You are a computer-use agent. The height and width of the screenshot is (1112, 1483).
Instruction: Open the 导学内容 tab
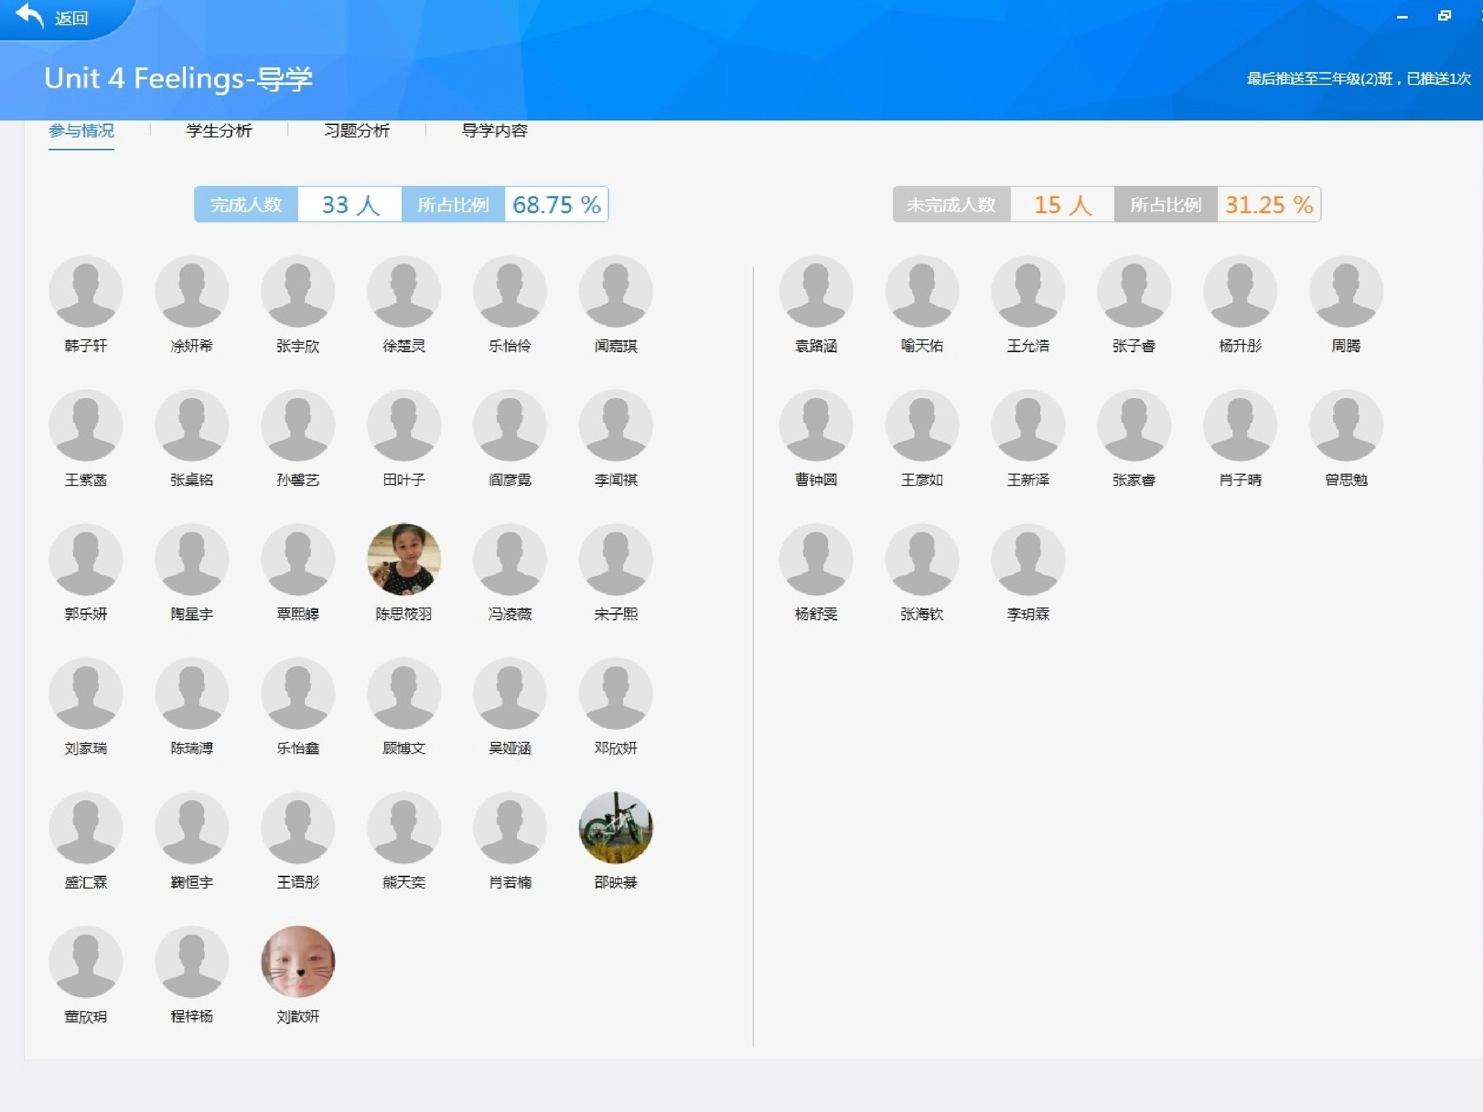(494, 130)
